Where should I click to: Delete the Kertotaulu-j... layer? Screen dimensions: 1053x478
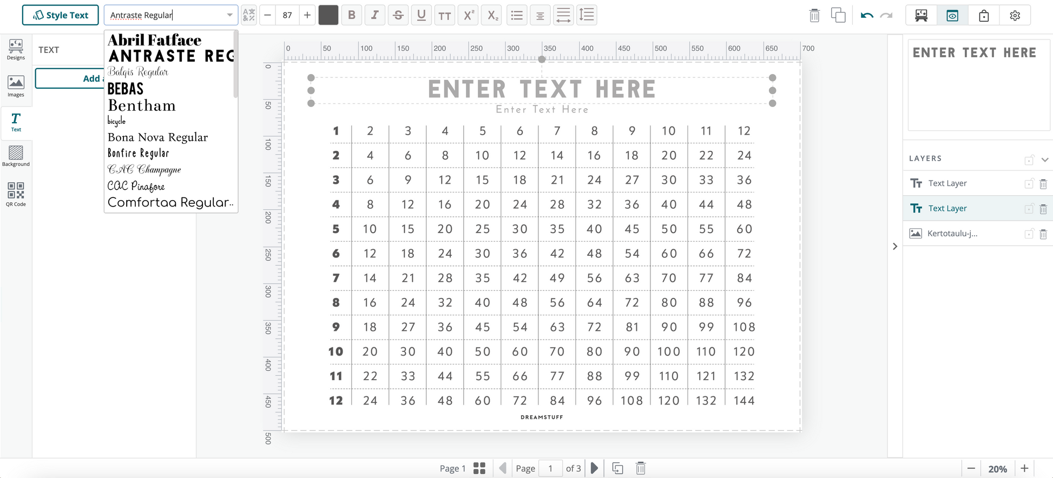(1043, 234)
